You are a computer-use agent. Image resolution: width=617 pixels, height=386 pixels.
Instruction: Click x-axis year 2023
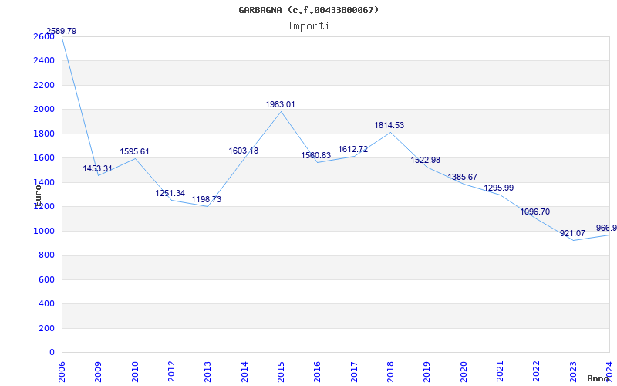(x=573, y=371)
